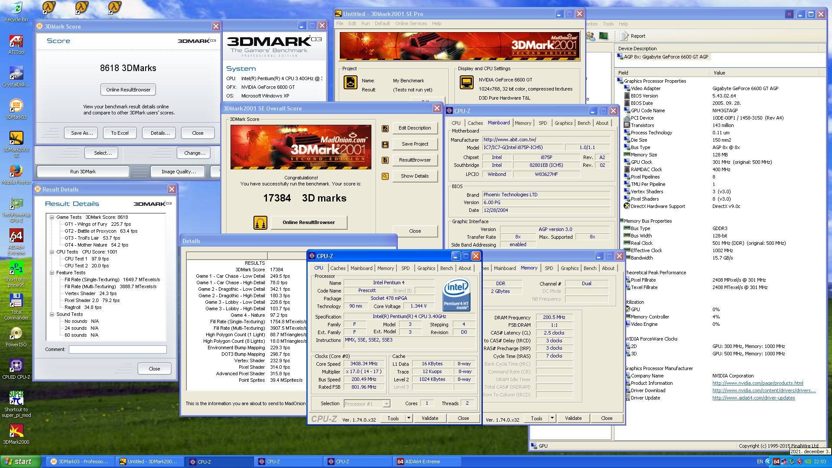Click the Report icon in AIDA64 toolbar

624,36
